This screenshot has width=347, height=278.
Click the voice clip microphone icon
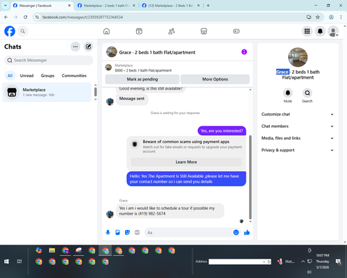click(x=108, y=232)
